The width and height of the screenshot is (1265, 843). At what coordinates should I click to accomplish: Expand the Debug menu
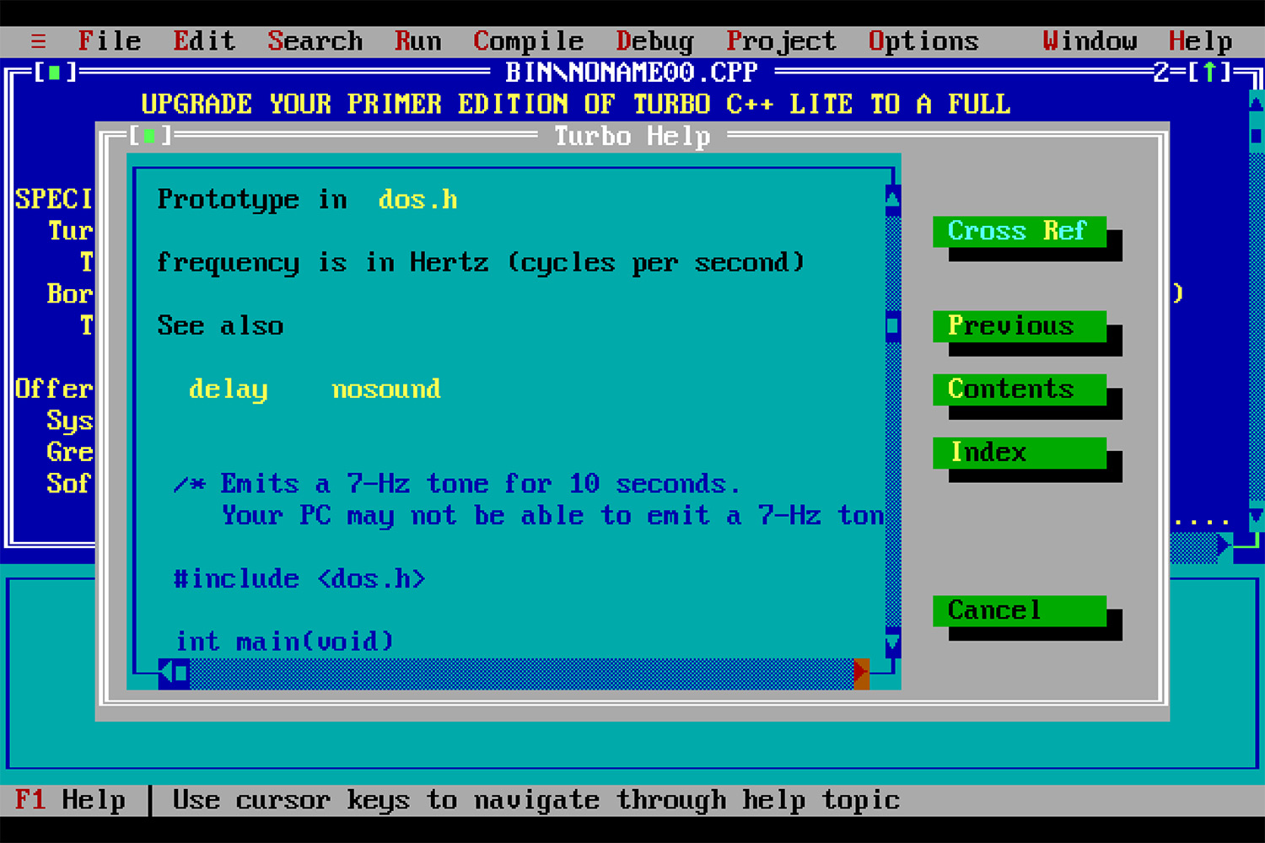(x=654, y=41)
